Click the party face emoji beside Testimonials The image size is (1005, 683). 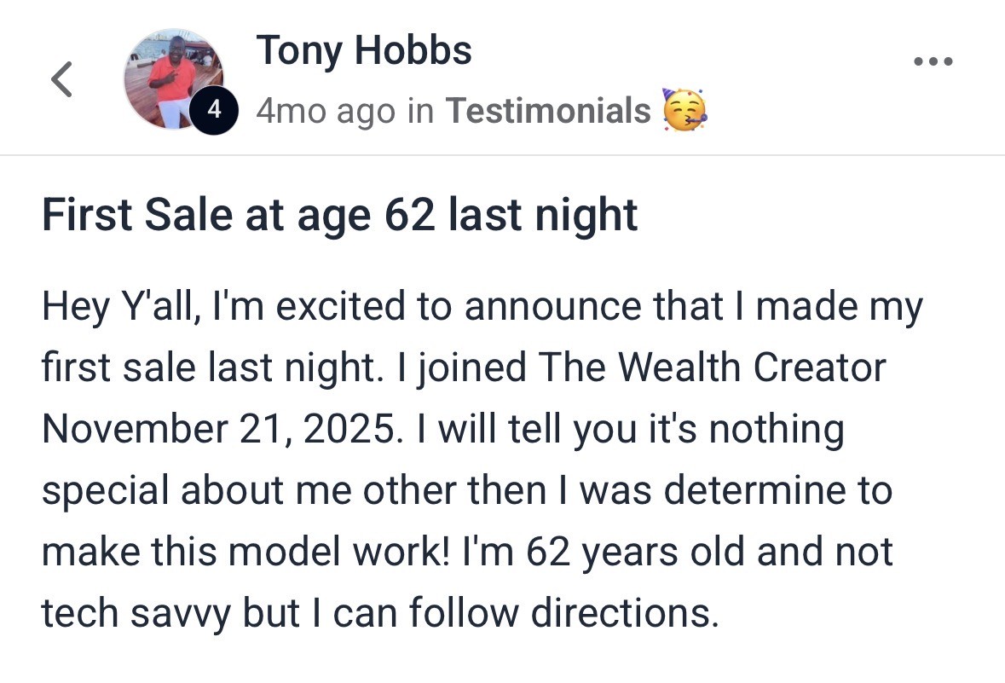tap(683, 109)
